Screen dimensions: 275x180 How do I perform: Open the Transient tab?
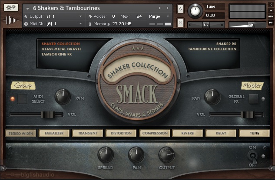click(x=87, y=133)
